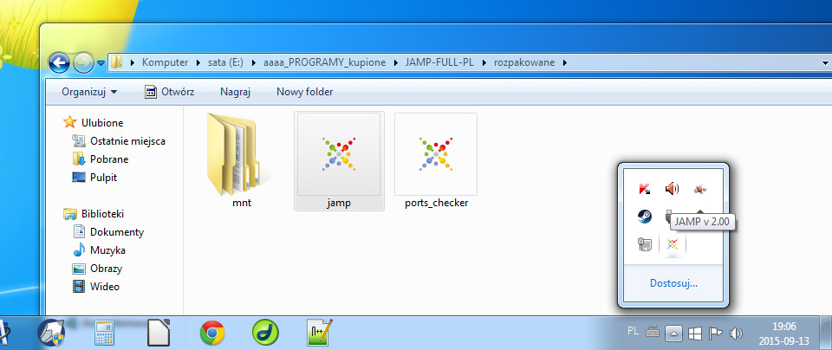
Task: Open Dreamweaver from taskbar
Action: tap(265, 334)
